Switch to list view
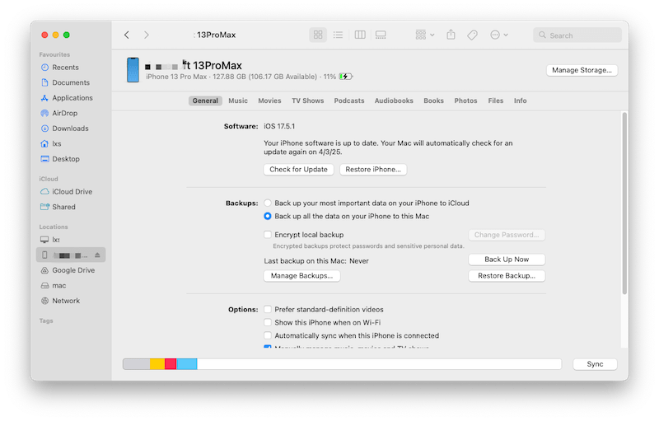 [x=338, y=35]
